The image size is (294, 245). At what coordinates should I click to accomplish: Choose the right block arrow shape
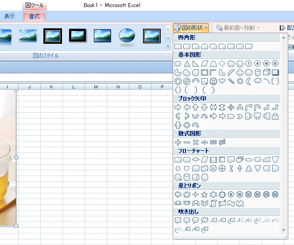(178, 107)
